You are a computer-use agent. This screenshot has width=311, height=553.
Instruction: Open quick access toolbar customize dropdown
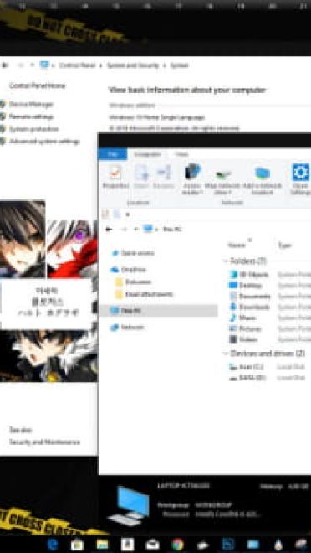click(127, 214)
